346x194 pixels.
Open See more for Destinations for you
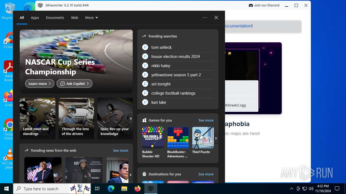pyautogui.click(x=206, y=174)
